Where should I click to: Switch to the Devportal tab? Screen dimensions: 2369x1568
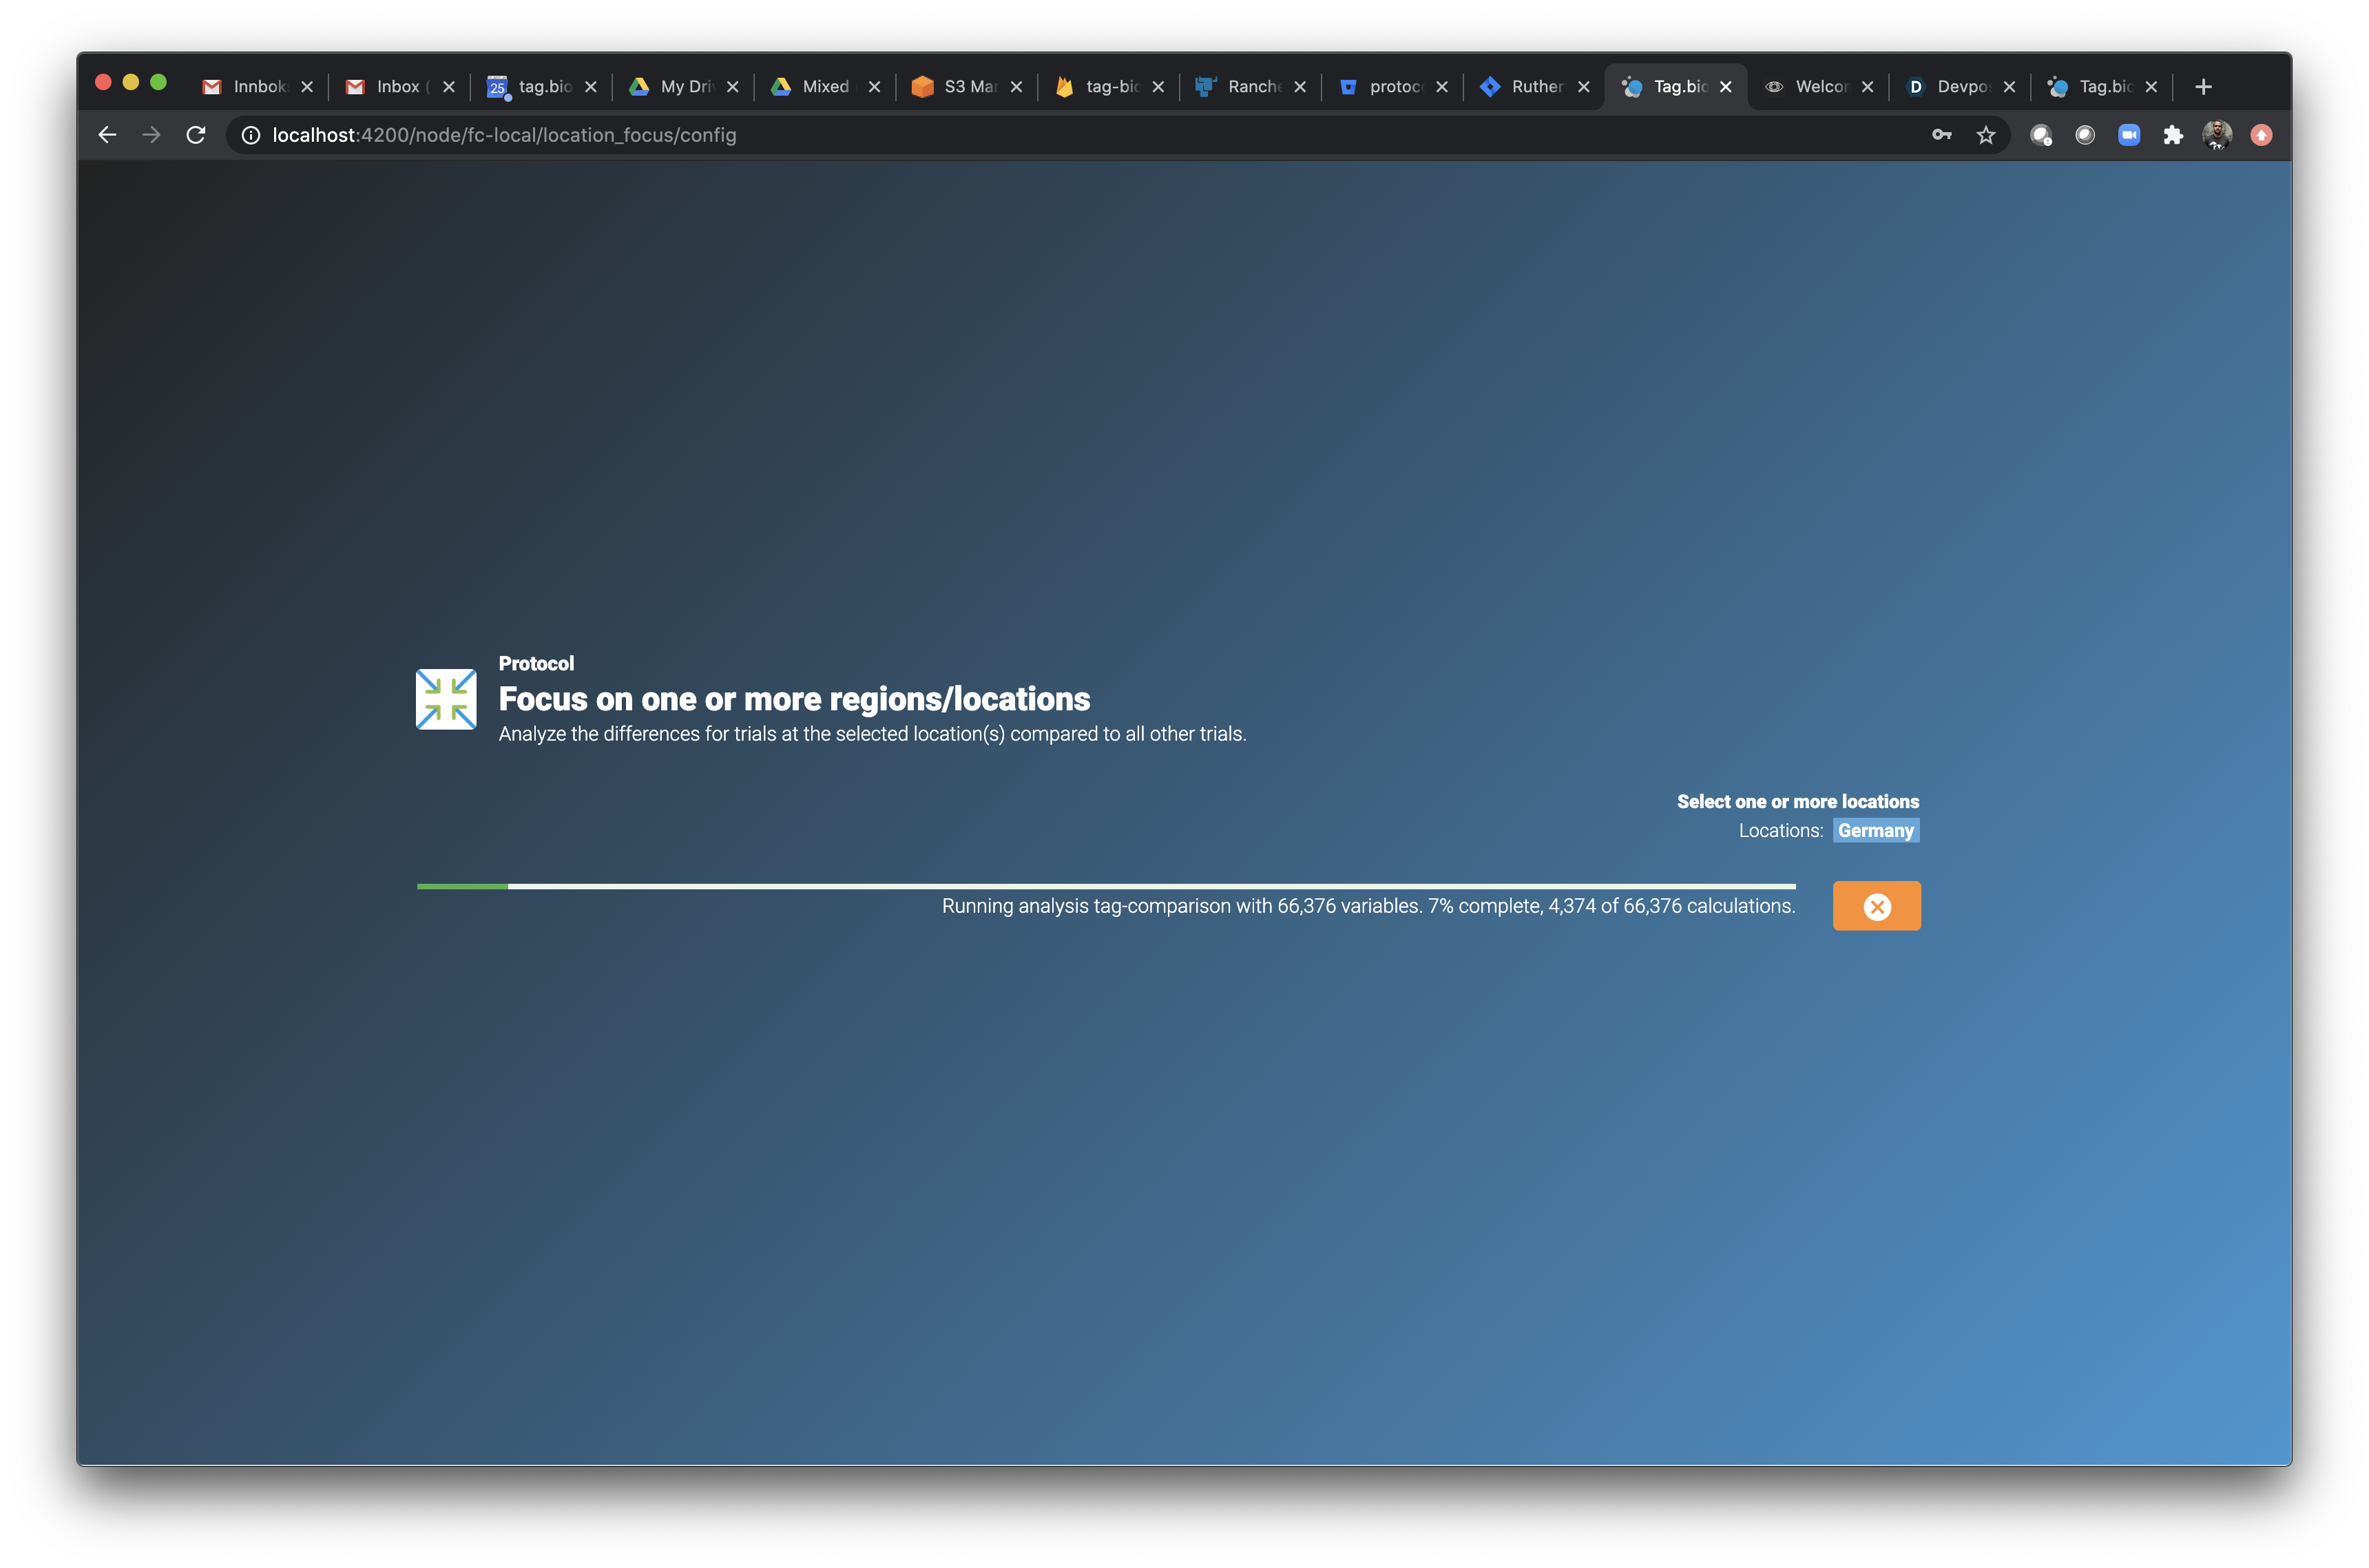click(1951, 87)
